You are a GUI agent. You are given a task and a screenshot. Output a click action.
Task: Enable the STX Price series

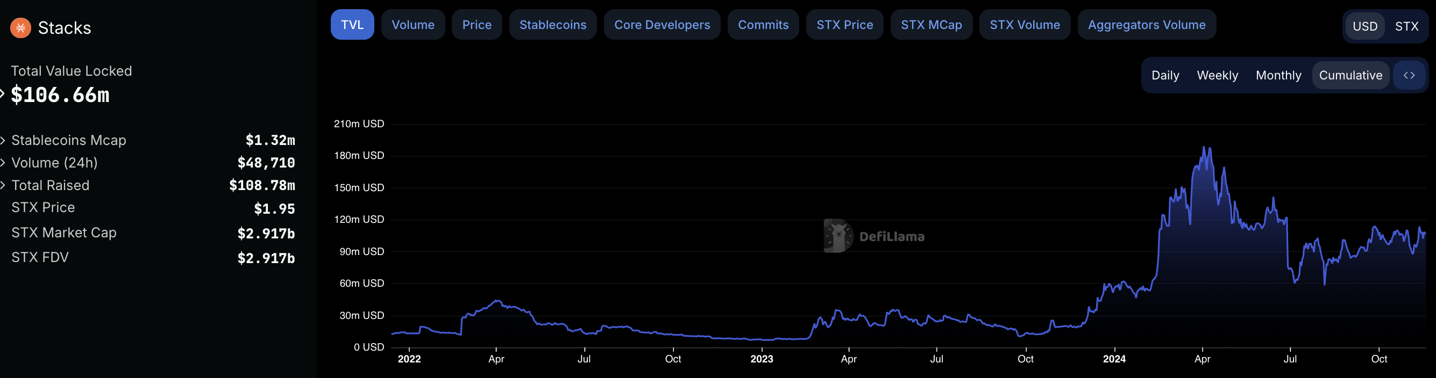pos(844,25)
